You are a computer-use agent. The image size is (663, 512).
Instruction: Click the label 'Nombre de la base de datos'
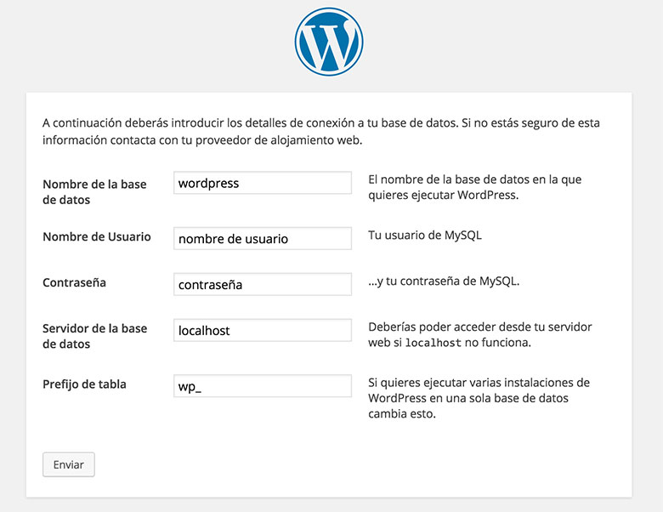[x=94, y=191]
